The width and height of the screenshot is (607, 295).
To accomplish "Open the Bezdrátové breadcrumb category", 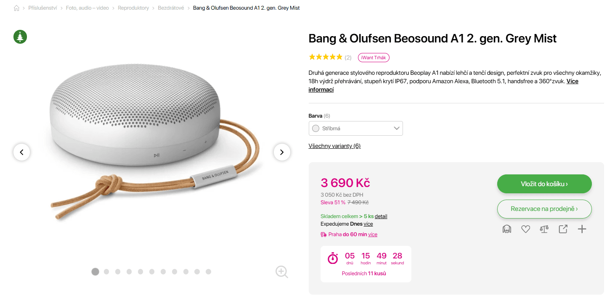I will tap(170, 8).
